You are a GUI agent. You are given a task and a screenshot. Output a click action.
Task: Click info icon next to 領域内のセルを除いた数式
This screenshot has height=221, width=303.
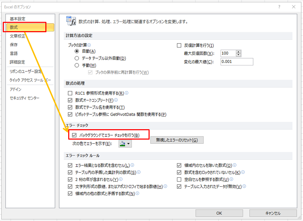click(x=234, y=165)
